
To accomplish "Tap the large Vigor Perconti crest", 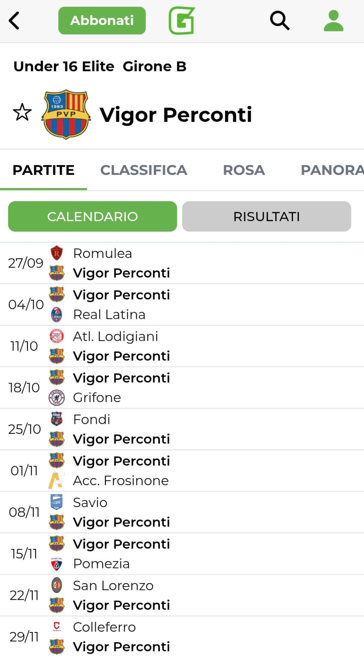I will click(x=66, y=114).
